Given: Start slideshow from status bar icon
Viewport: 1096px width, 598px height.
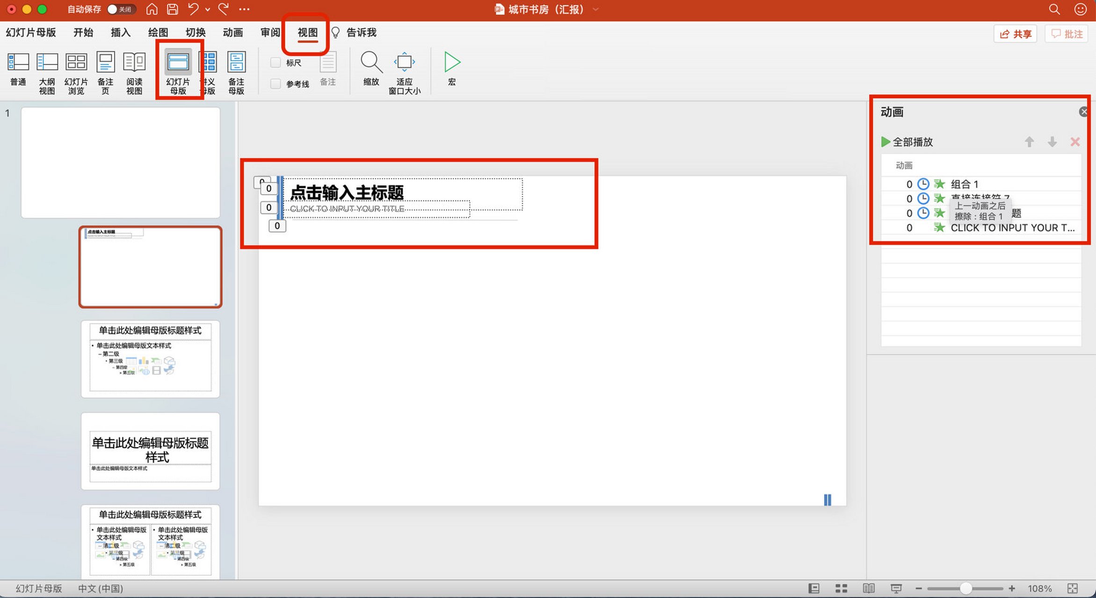Looking at the screenshot, I should click(896, 588).
